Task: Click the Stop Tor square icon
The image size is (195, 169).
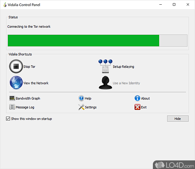Action: pyautogui.click(x=16, y=67)
